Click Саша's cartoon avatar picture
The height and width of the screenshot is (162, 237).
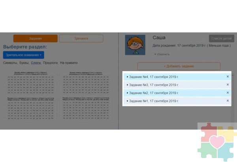135,45
